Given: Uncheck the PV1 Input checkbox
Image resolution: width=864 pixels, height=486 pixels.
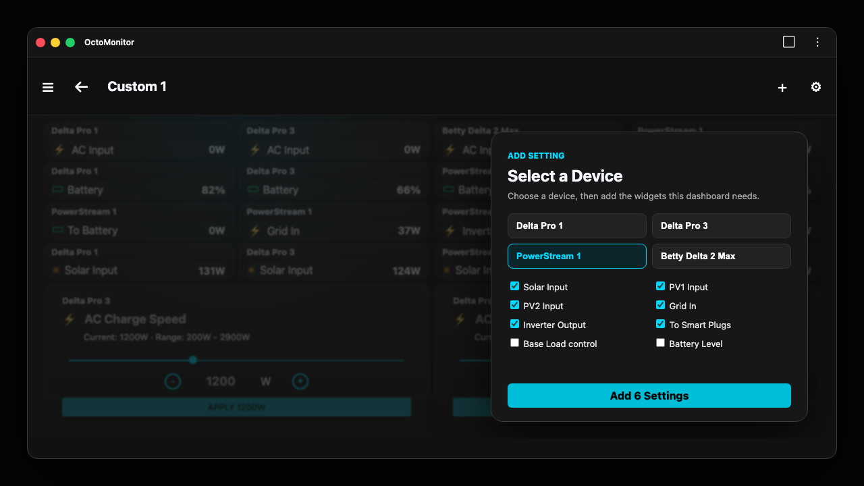Looking at the screenshot, I should [661, 286].
